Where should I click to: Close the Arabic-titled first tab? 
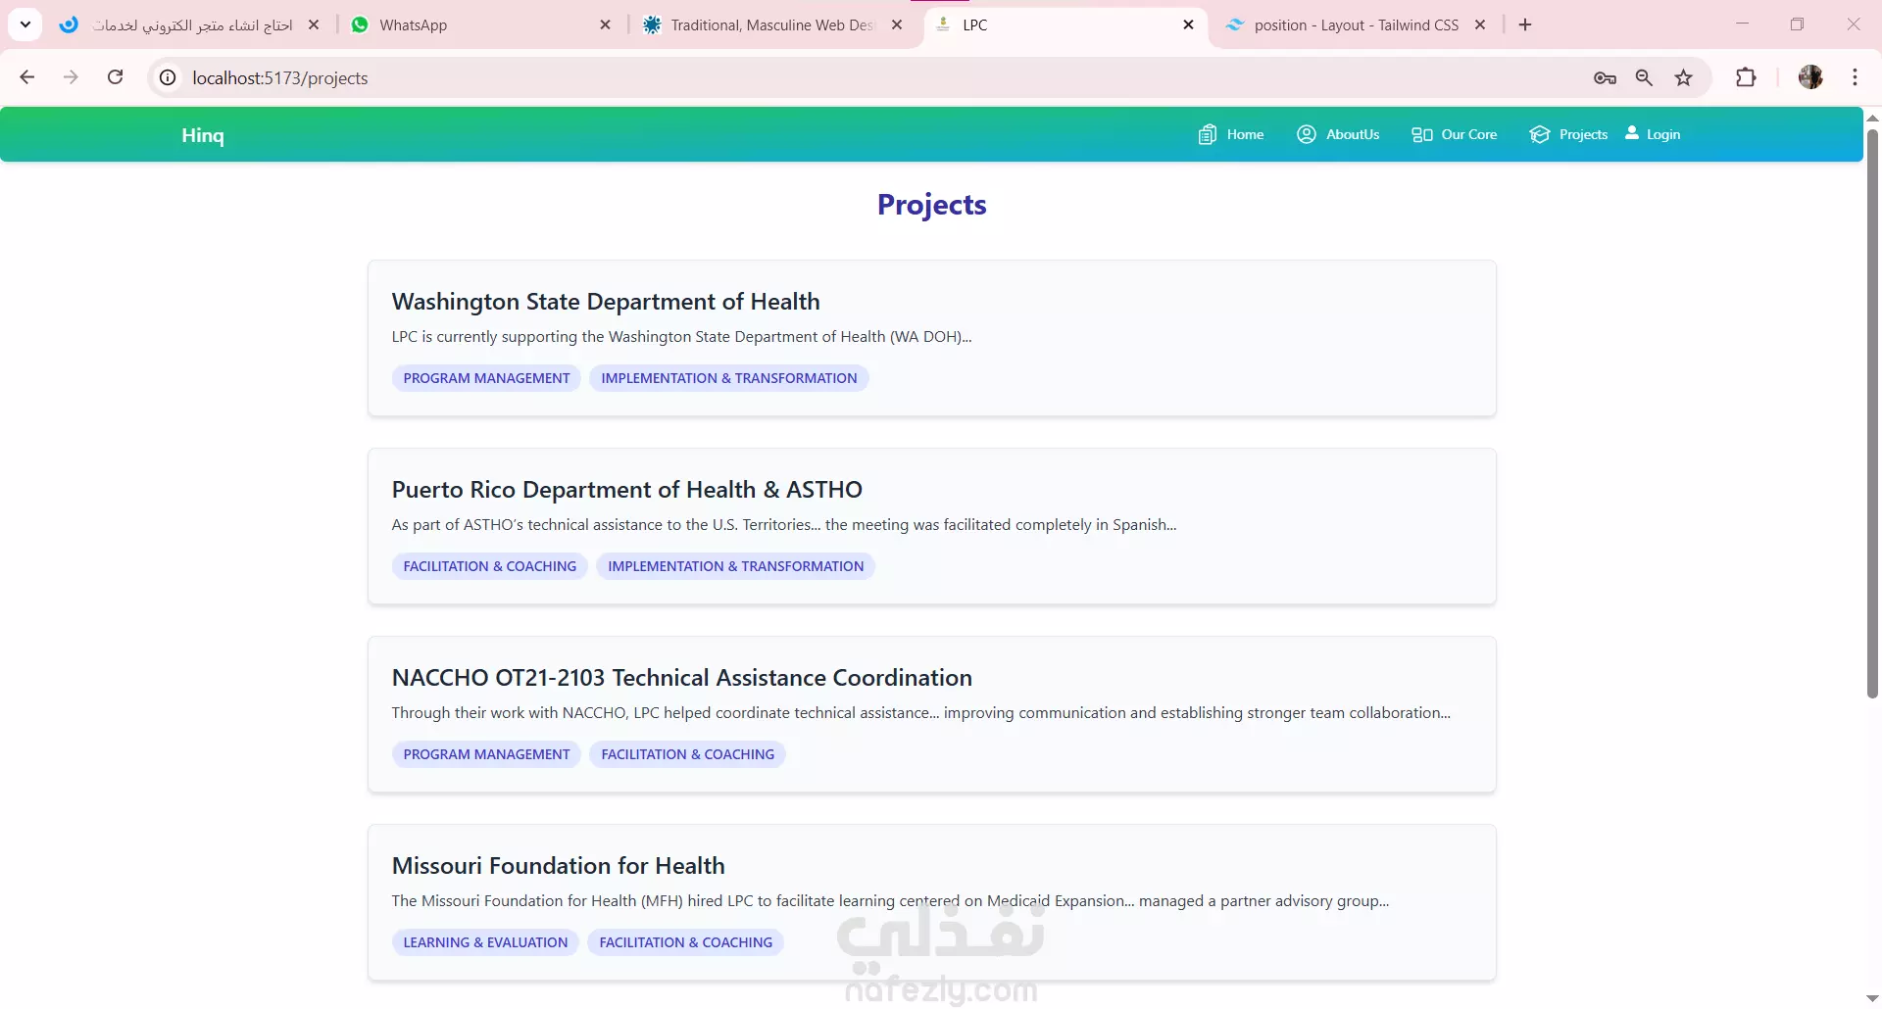[314, 24]
